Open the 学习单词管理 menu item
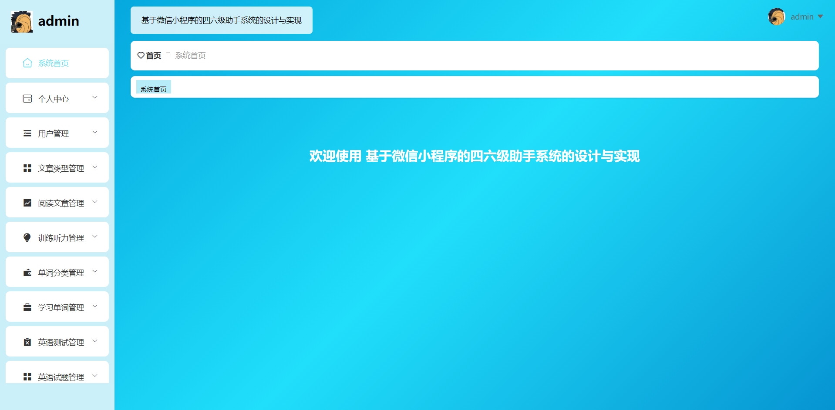835x410 pixels. (57, 307)
